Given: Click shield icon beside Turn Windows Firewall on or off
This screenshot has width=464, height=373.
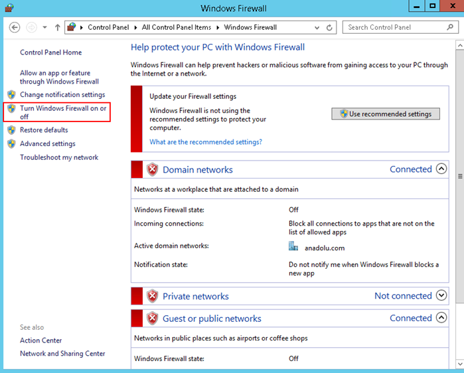Looking at the screenshot, I should click(x=11, y=109).
